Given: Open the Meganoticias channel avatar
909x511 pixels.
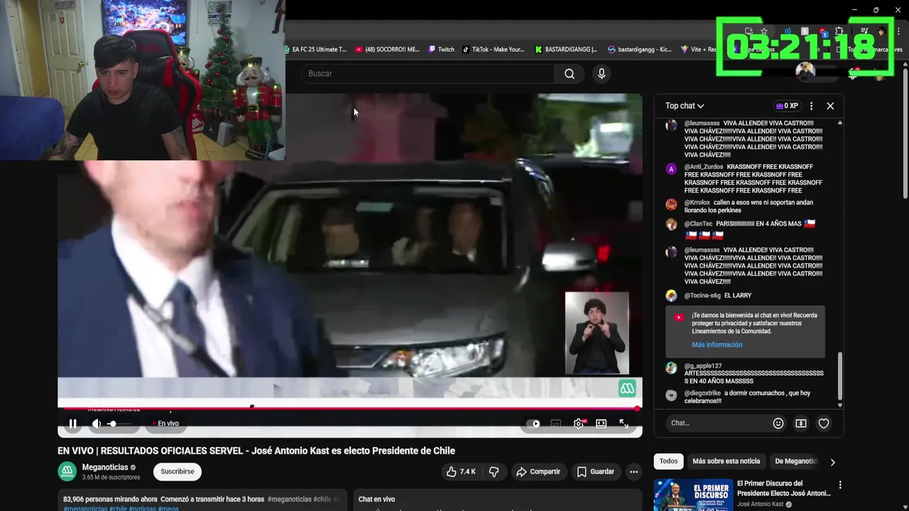Looking at the screenshot, I should tap(67, 471).
